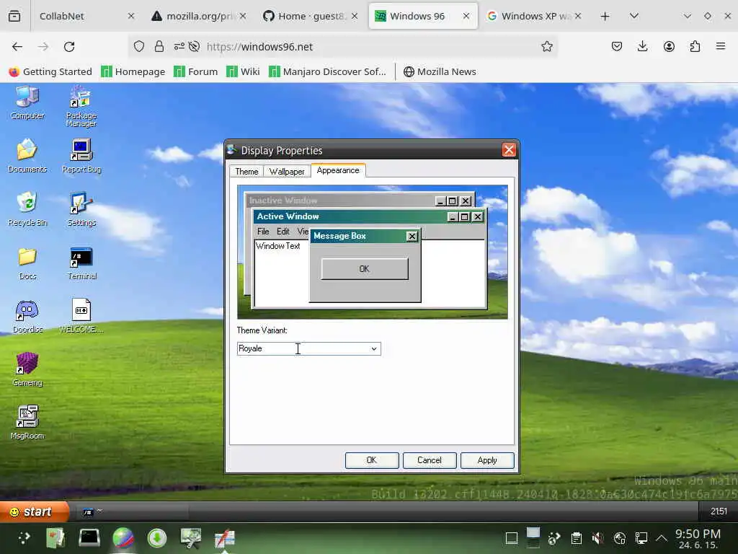Switch to the Wallpaper tab
The height and width of the screenshot is (554, 738).
coord(287,172)
